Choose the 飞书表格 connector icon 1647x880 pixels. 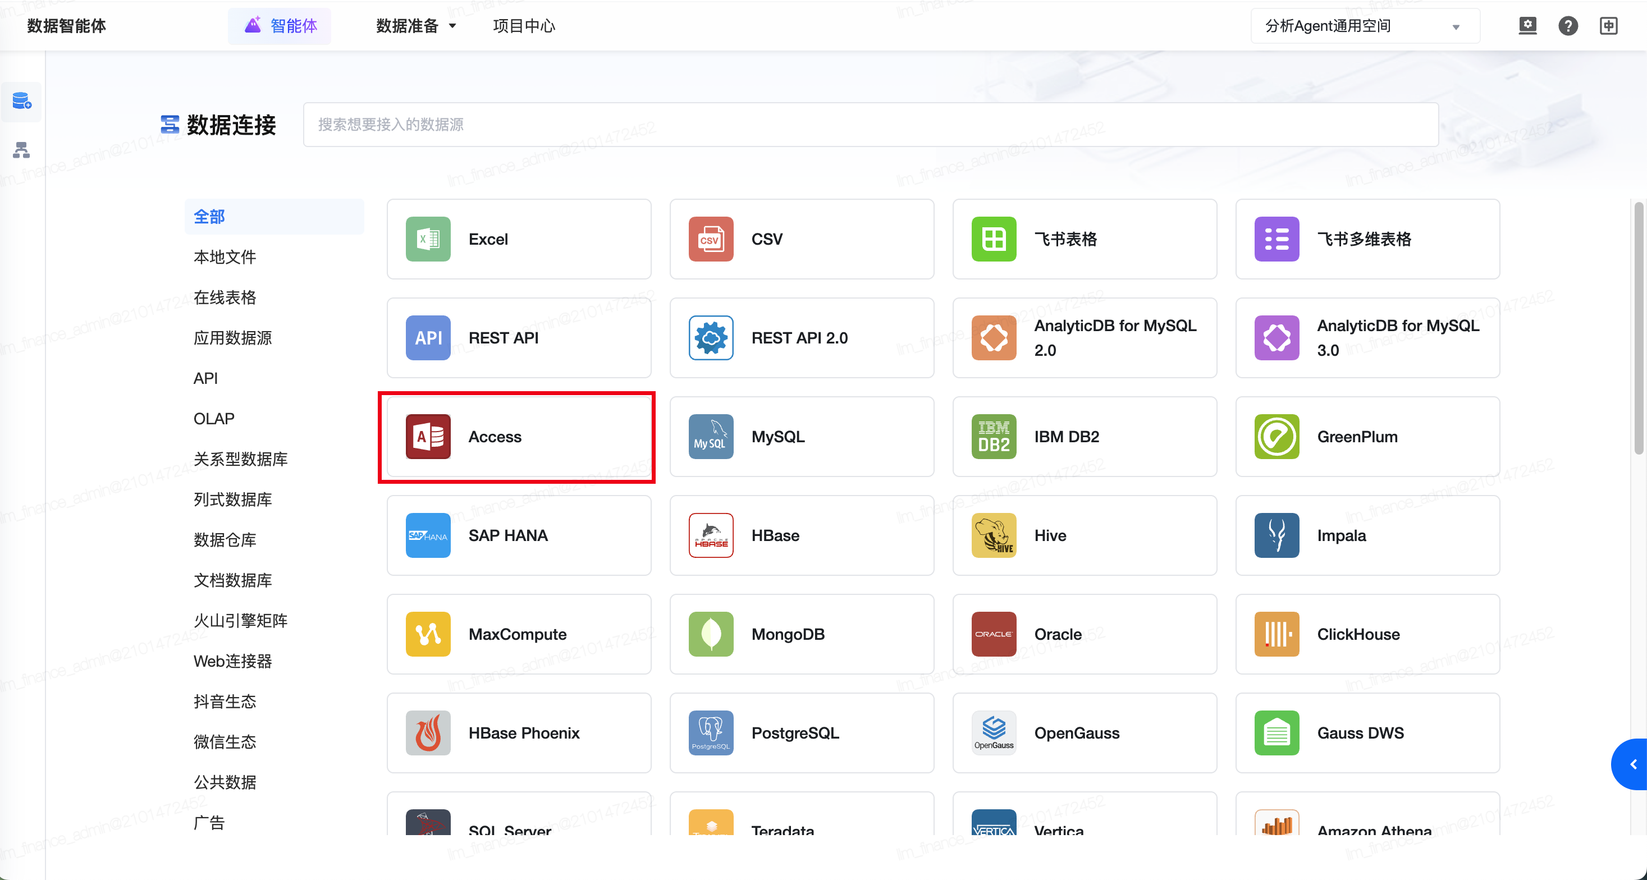[x=994, y=239]
